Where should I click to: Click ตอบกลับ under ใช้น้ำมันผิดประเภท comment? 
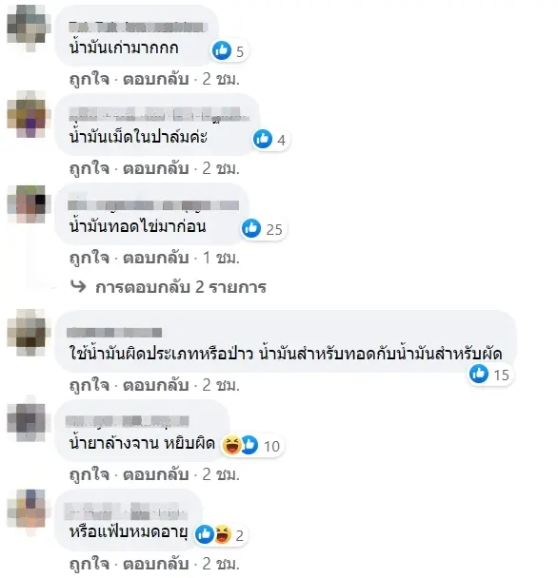pyautogui.click(x=156, y=385)
